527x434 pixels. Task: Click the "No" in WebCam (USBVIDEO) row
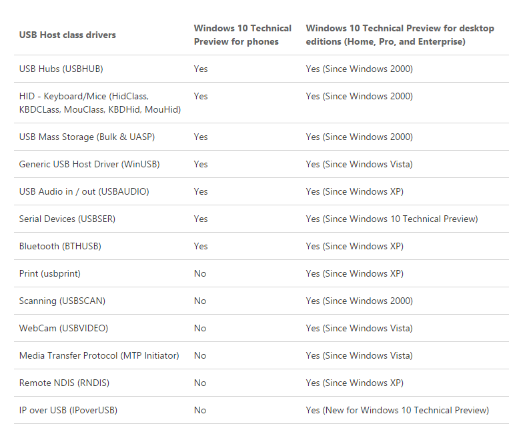tap(200, 328)
